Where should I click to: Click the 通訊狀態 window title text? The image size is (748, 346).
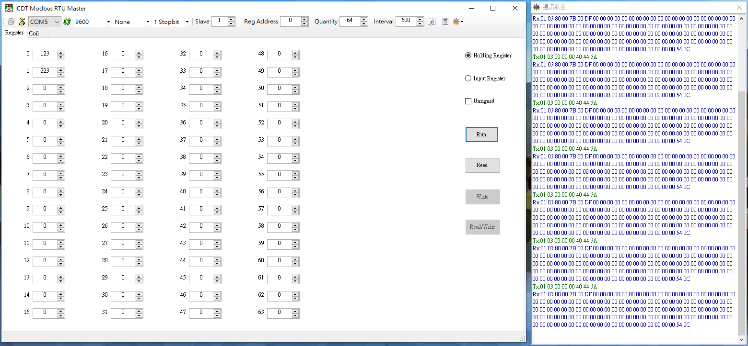click(554, 7)
